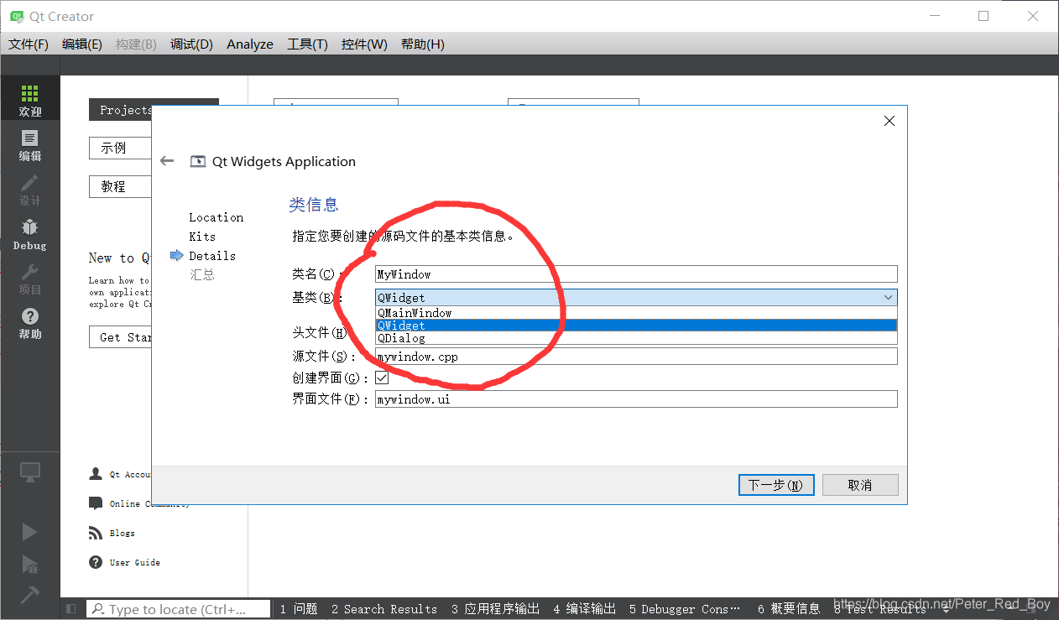Viewport: 1059px width, 620px height.
Task: Click the Start Debugging icon
Action: (x=30, y=563)
